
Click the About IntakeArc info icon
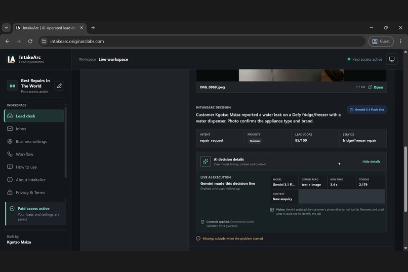(x=10, y=180)
